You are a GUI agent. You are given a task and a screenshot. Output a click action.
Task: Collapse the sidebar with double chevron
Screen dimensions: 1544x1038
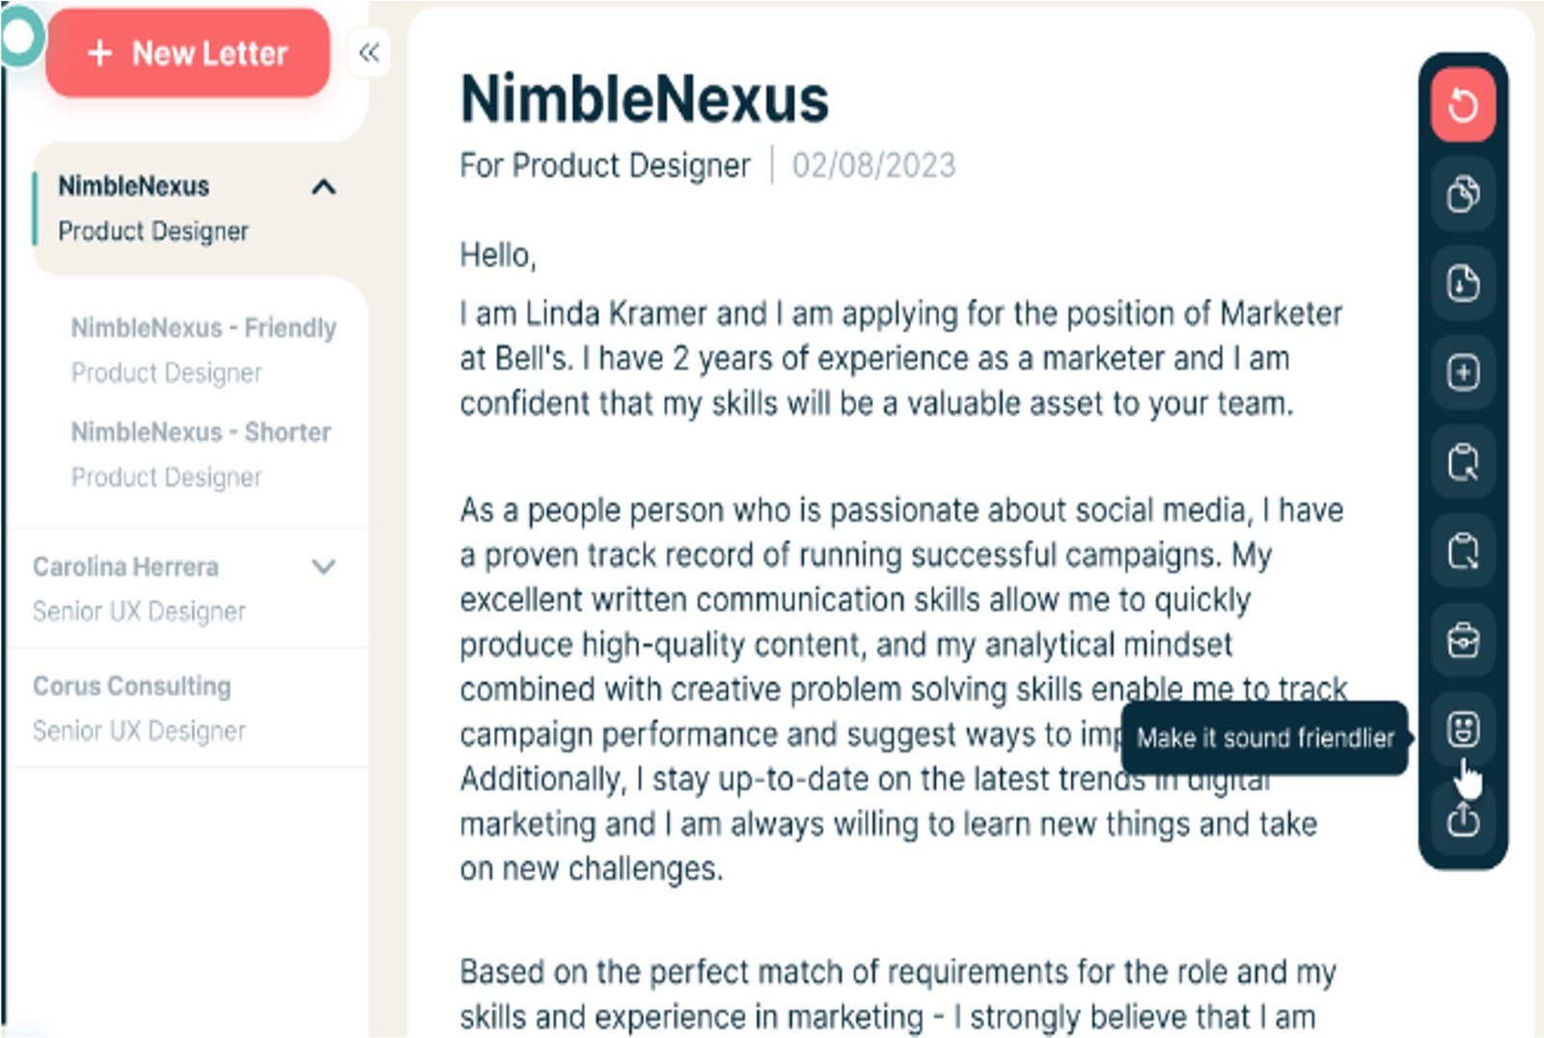[369, 52]
